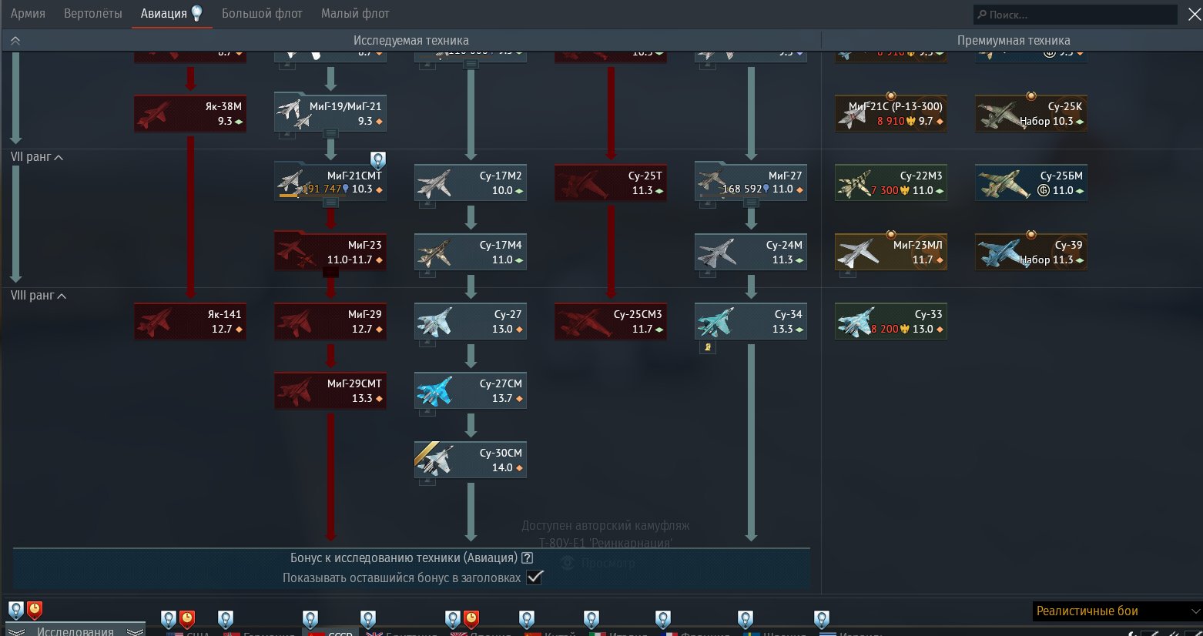Open the Малый флот tab

click(355, 13)
